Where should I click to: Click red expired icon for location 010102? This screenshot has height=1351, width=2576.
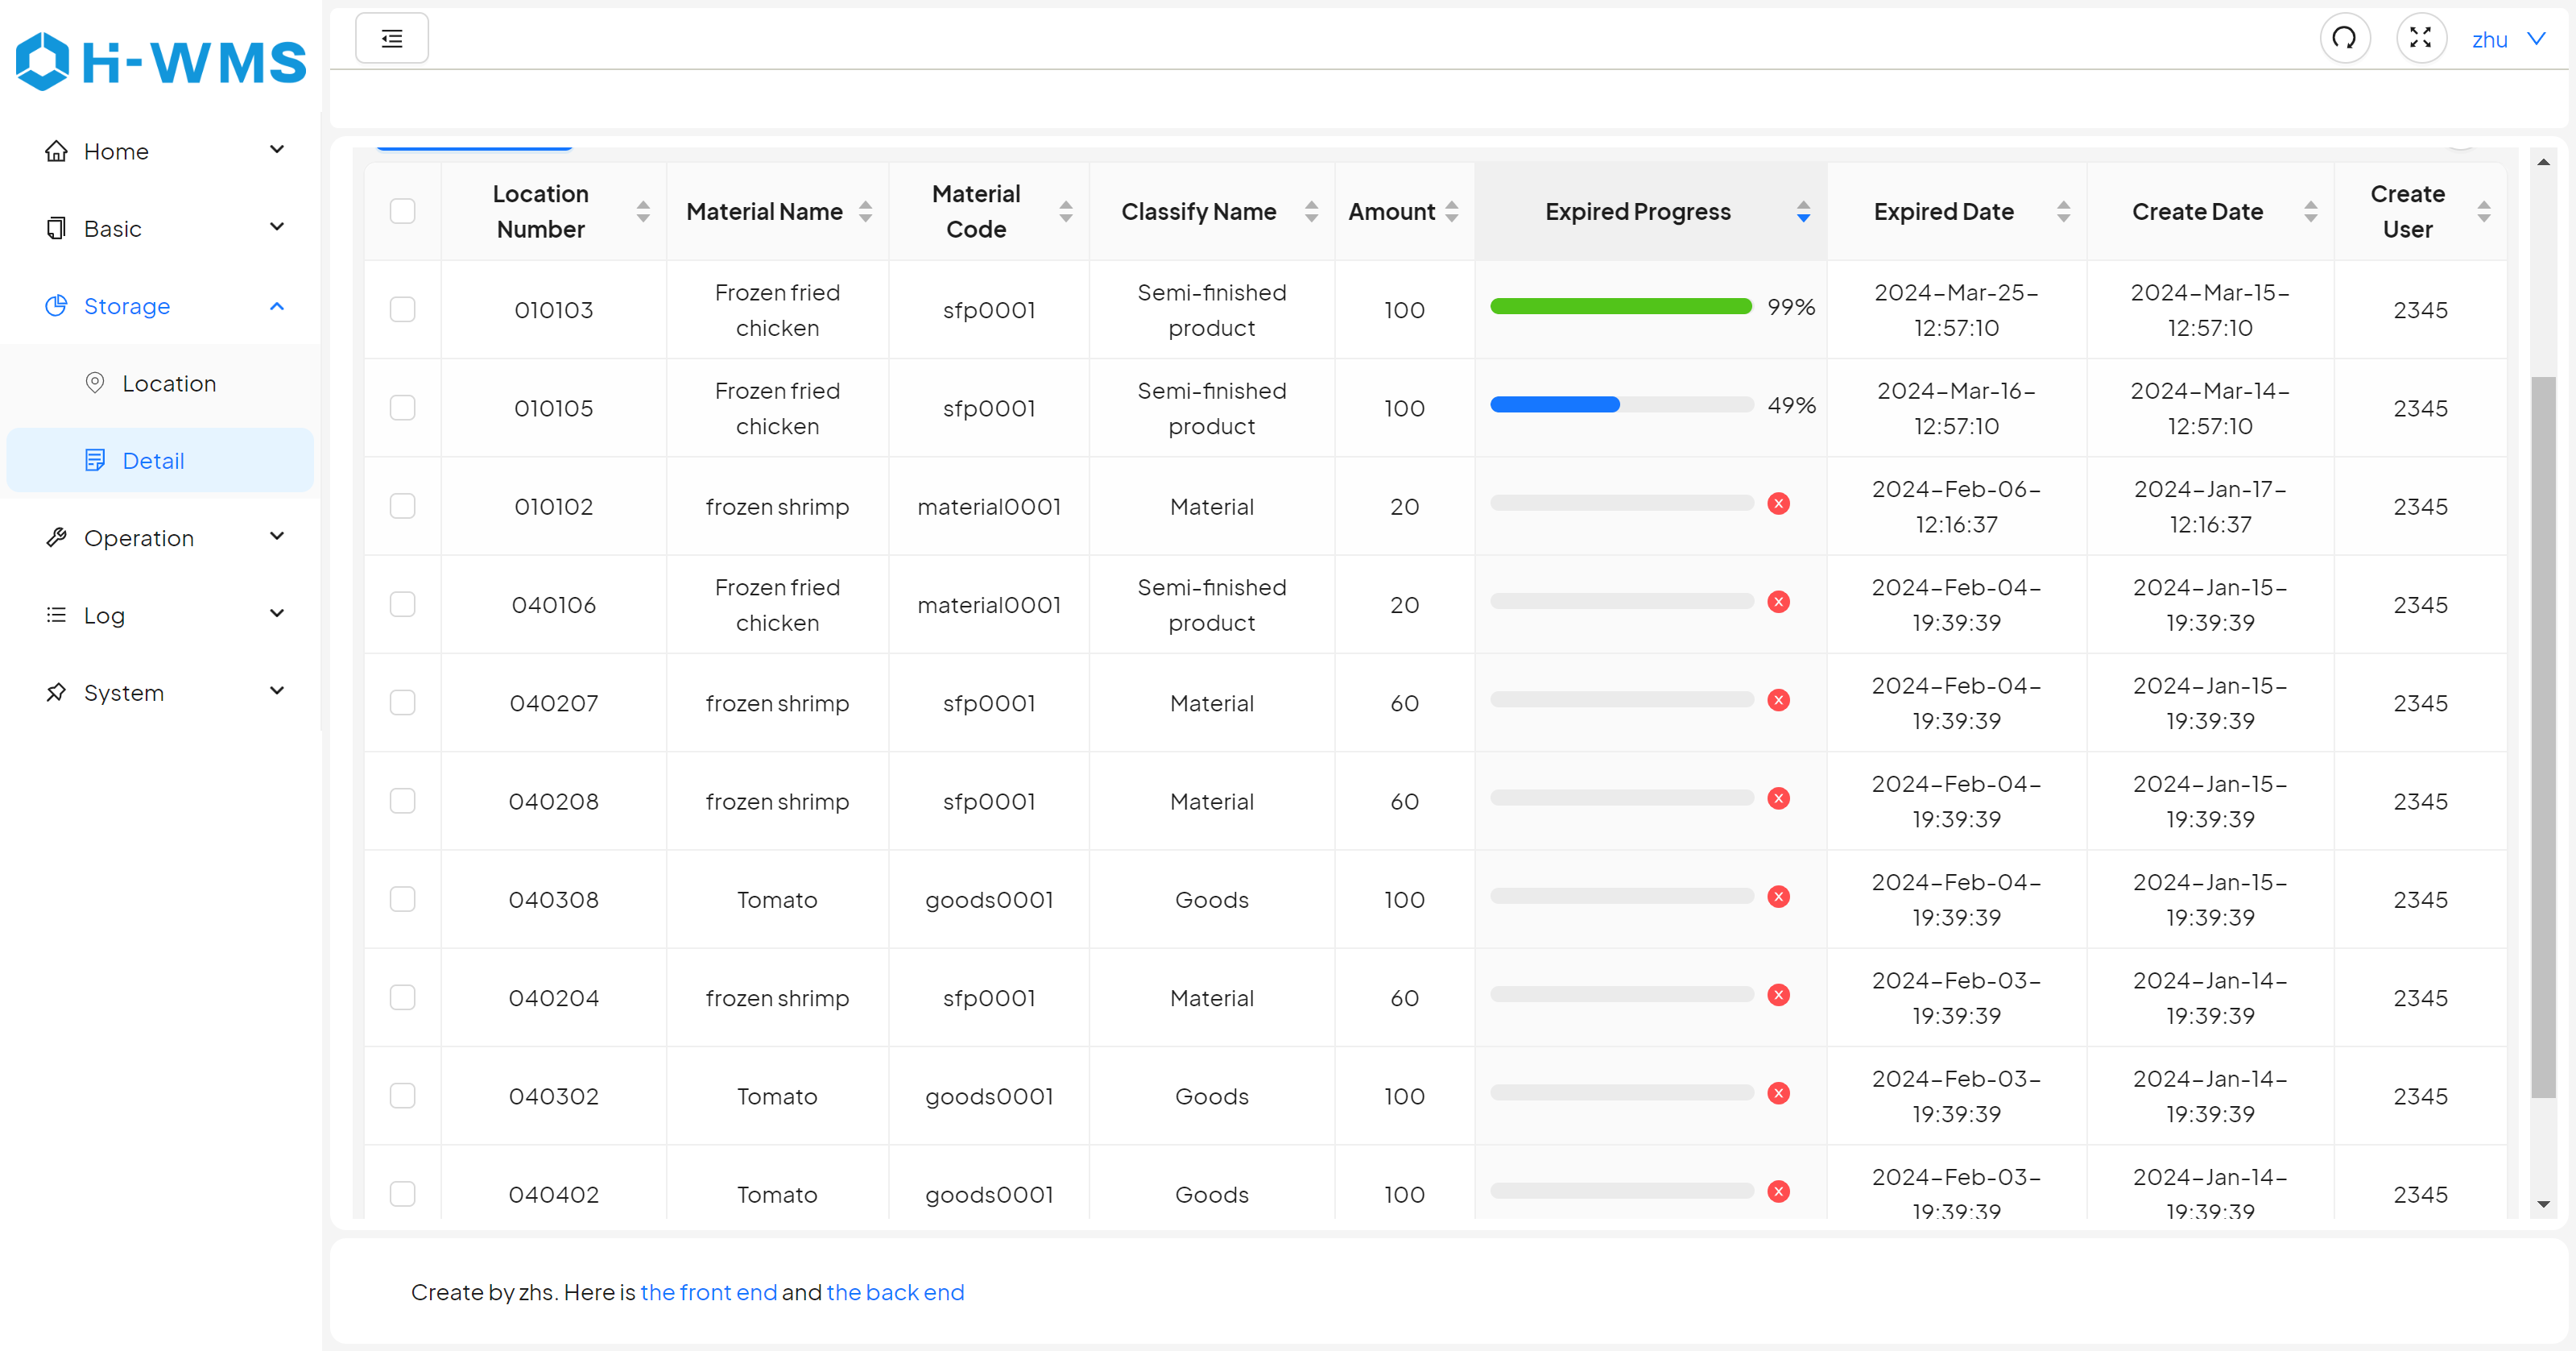[x=1778, y=504]
